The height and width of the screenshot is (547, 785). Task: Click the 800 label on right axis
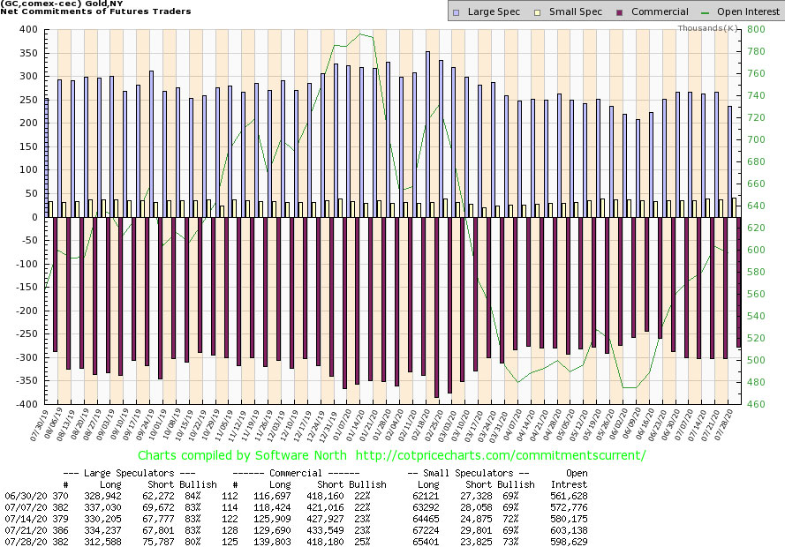[756, 29]
